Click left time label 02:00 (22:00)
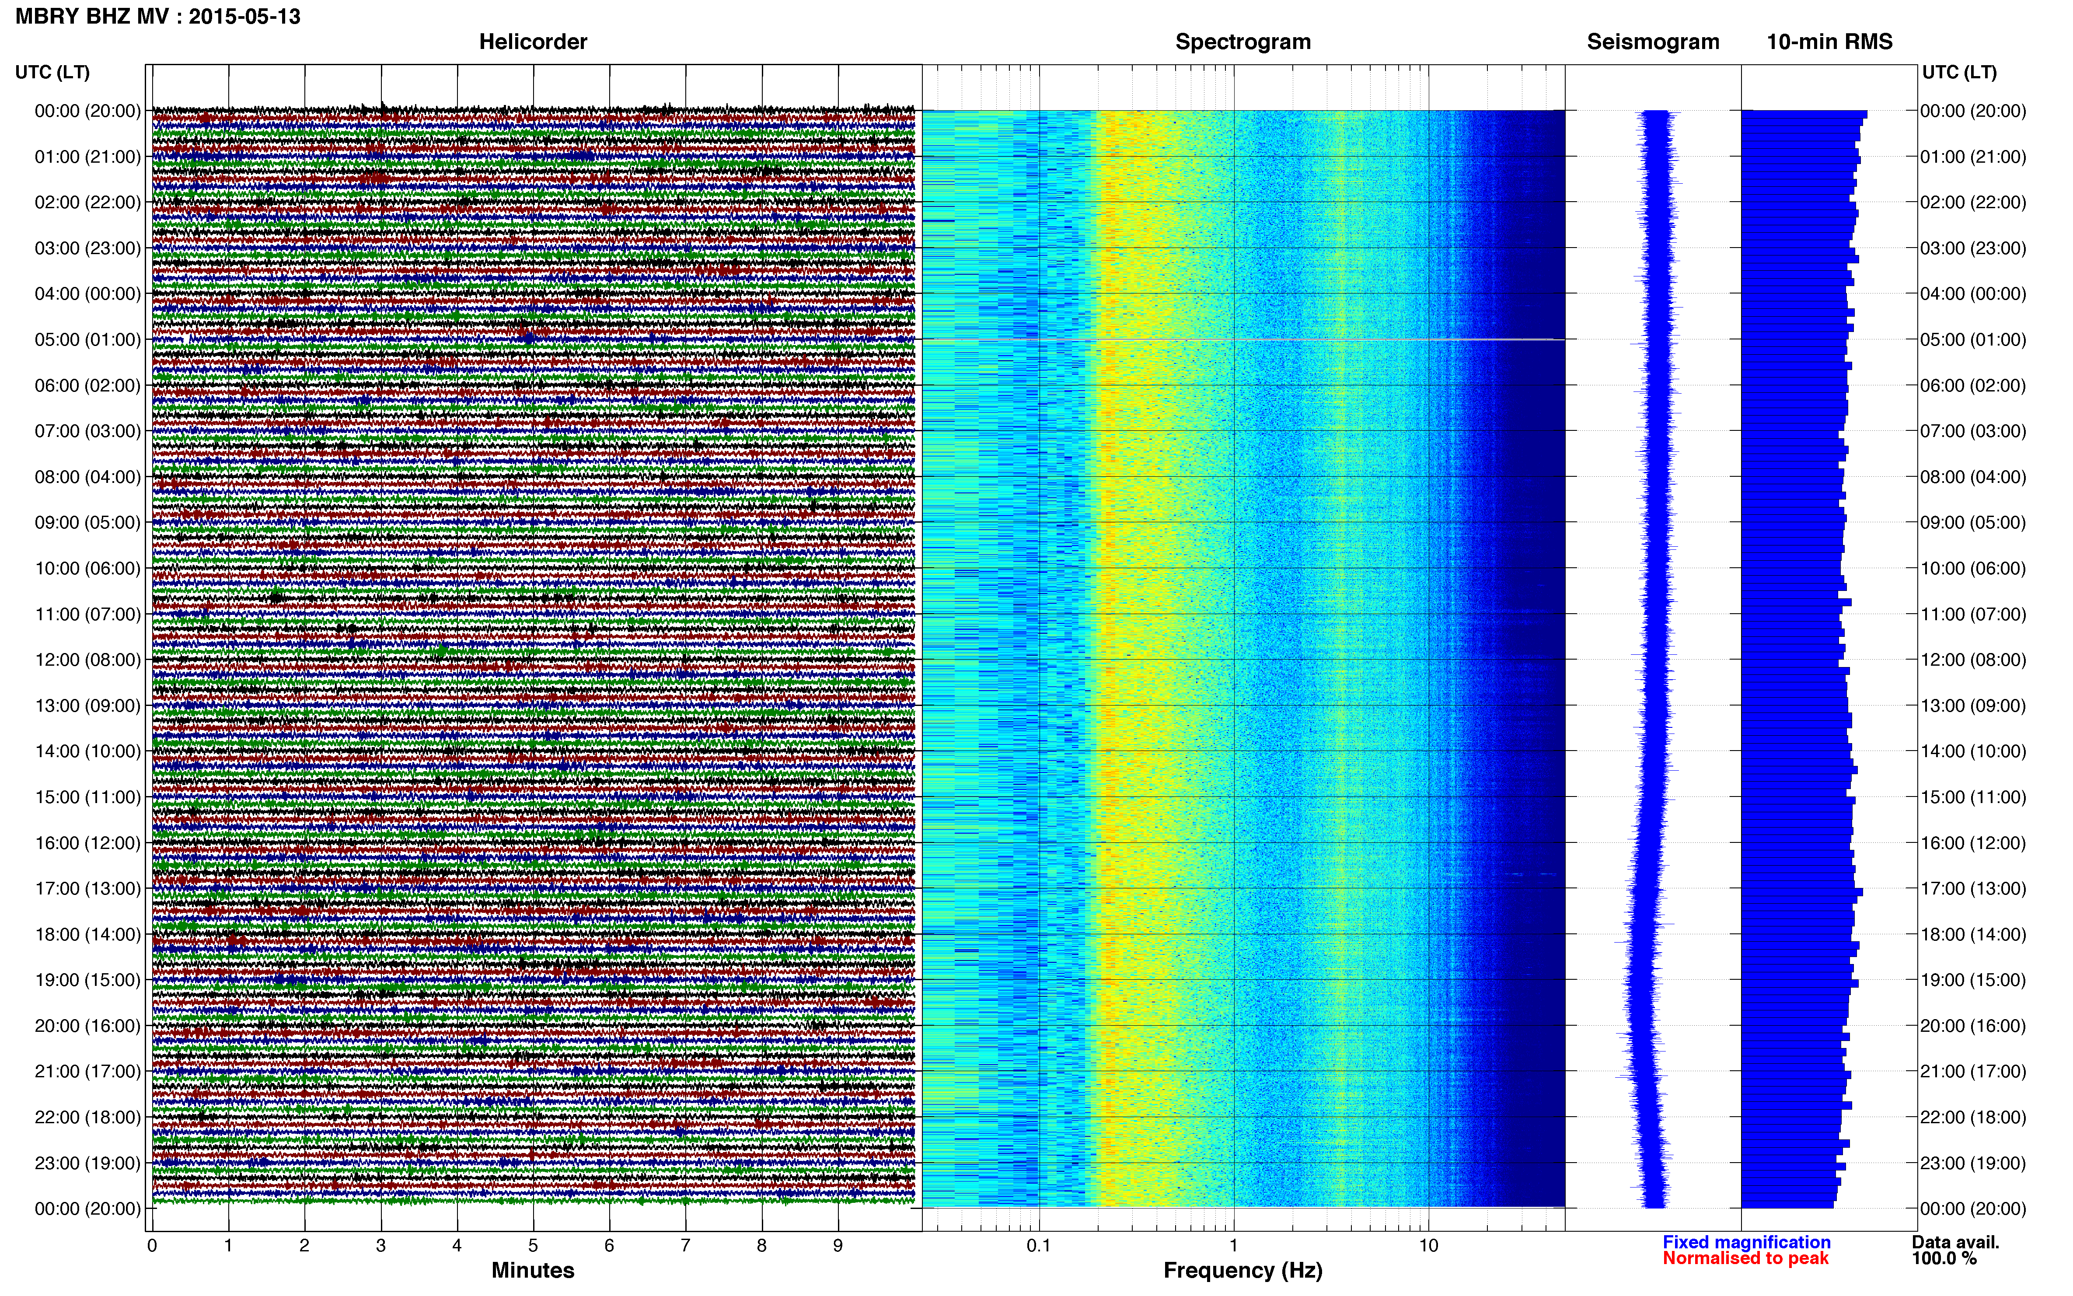2073x1296 pixels. 87,202
